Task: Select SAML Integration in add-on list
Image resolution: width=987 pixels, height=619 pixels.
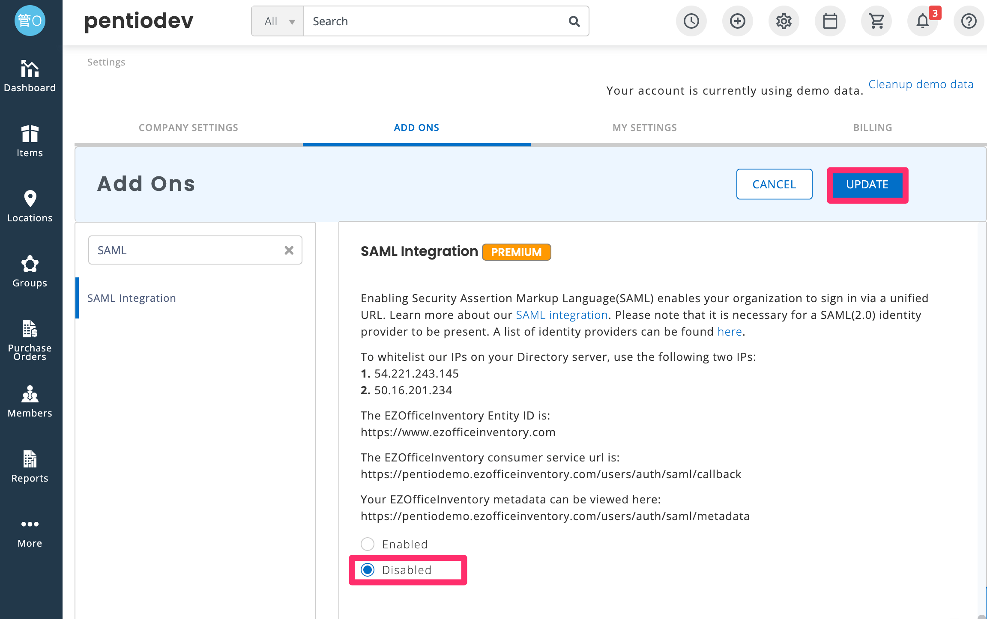Action: [132, 298]
